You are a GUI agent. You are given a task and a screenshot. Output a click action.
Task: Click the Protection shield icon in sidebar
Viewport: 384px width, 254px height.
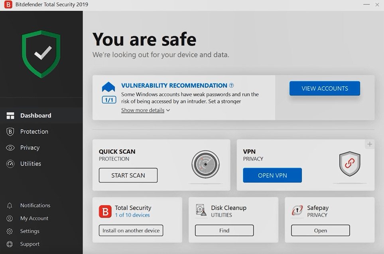pyautogui.click(x=10, y=131)
